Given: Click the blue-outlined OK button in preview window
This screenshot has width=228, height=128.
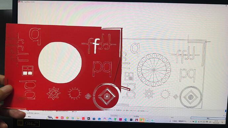Looking at the screenshot, I should [x=208, y=118].
